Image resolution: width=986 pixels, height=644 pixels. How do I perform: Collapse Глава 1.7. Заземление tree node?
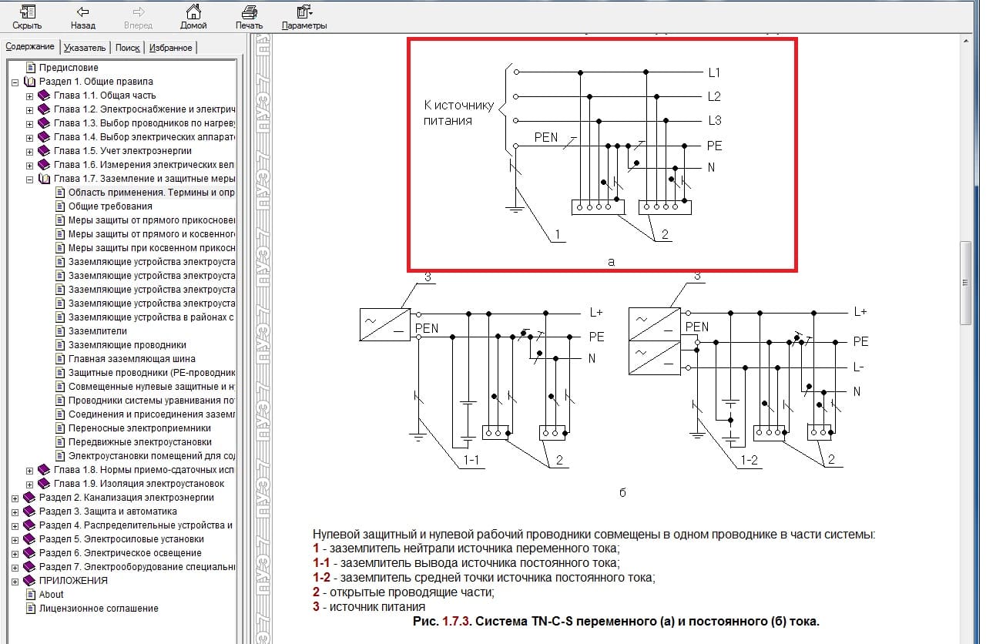(x=30, y=179)
